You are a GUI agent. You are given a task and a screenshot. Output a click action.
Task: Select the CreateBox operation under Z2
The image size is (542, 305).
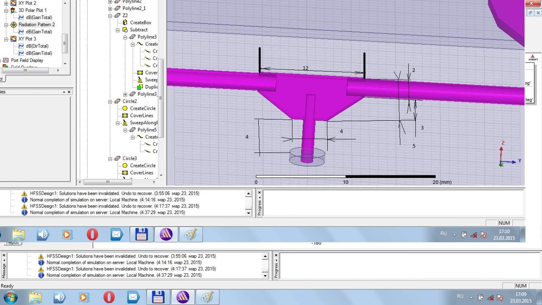tap(140, 22)
